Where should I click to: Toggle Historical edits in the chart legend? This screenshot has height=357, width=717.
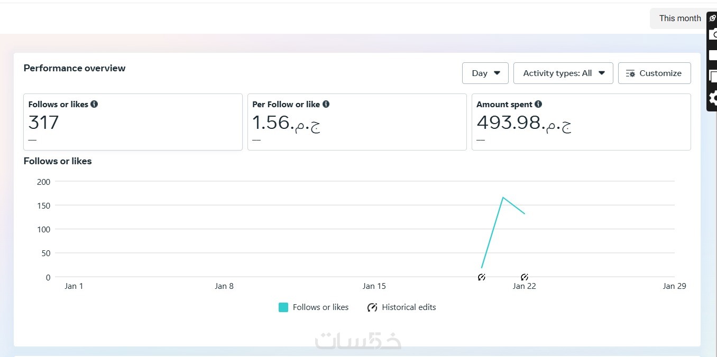(402, 307)
